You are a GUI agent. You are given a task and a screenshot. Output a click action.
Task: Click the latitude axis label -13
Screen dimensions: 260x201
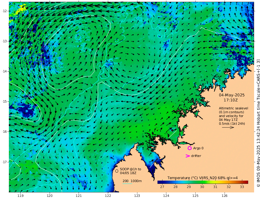tap(4, 41)
